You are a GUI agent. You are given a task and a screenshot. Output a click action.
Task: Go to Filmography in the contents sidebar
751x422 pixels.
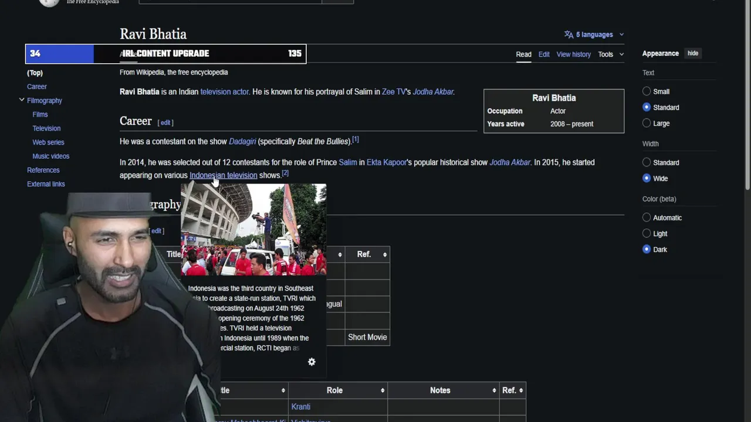click(x=45, y=101)
